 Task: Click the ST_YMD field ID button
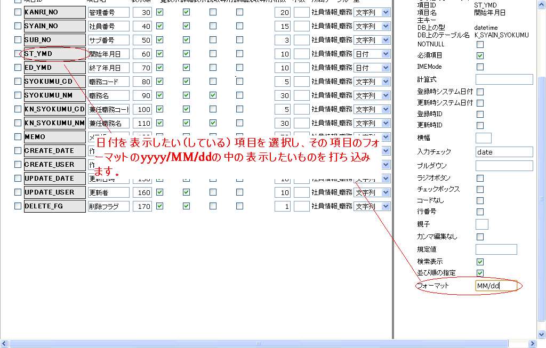54,54
